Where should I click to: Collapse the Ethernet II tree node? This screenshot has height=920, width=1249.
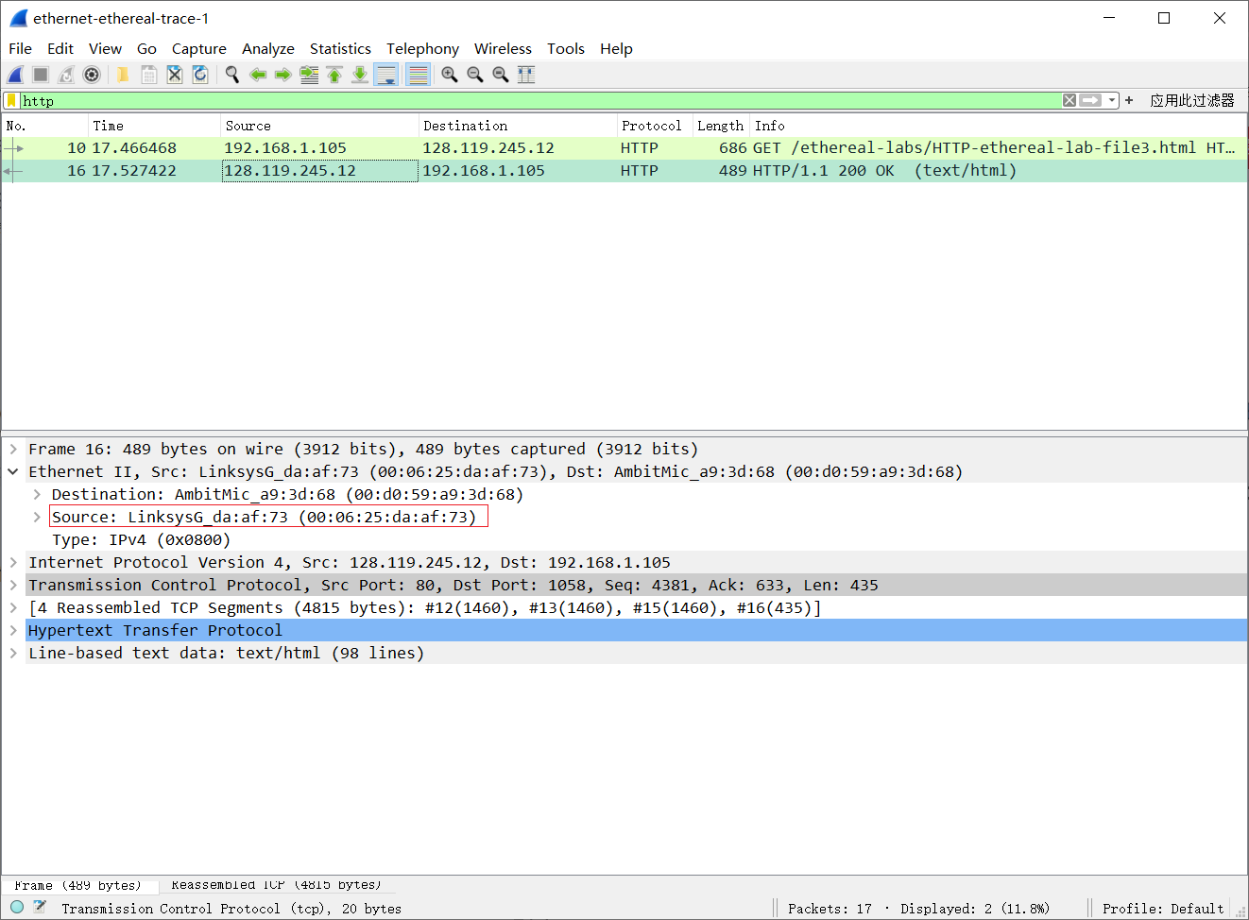pos(13,471)
